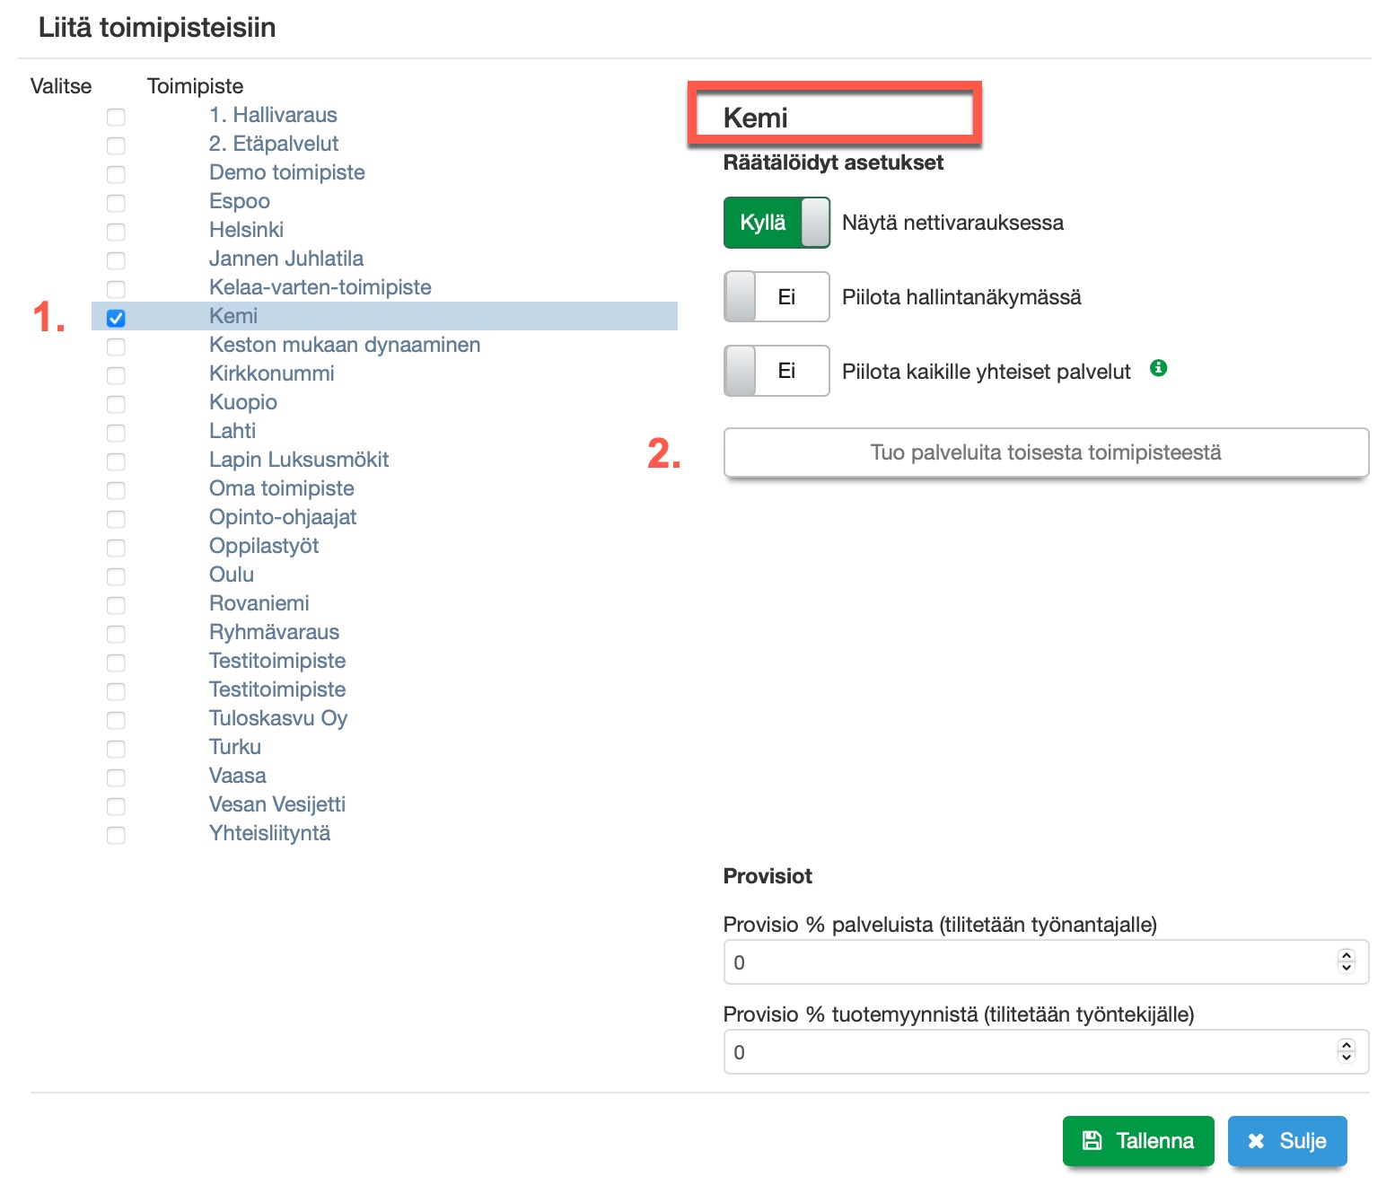Uncheck the Kemi checkbox

tap(116, 318)
